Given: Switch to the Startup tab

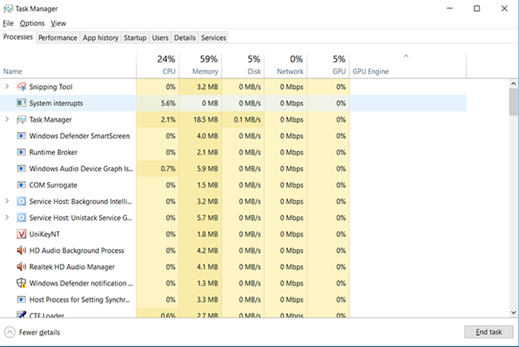Looking at the screenshot, I should coord(135,37).
